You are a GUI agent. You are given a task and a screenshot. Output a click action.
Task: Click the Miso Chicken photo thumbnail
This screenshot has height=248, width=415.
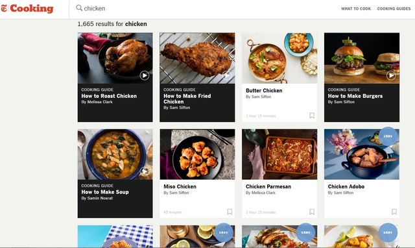(197, 155)
